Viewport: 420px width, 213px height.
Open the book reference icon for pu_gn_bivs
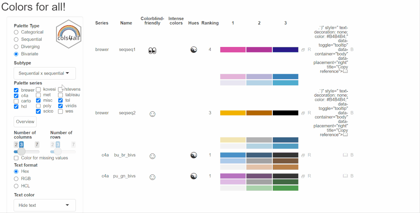tap(345, 176)
